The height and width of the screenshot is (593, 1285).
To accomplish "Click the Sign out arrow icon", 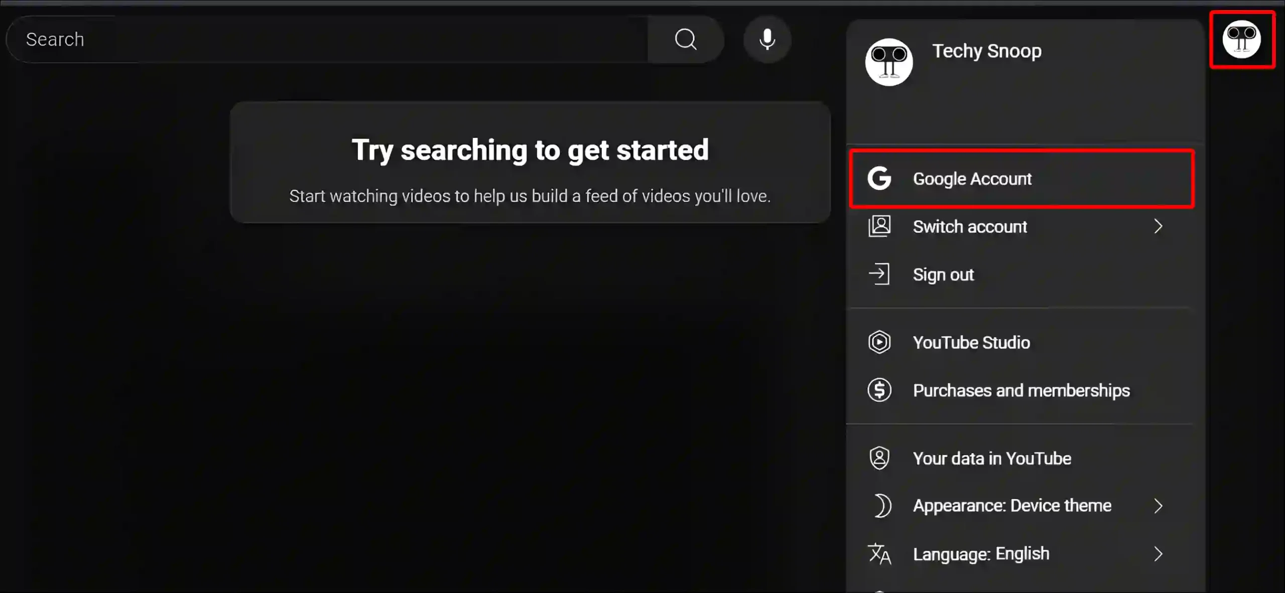I will (879, 274).
